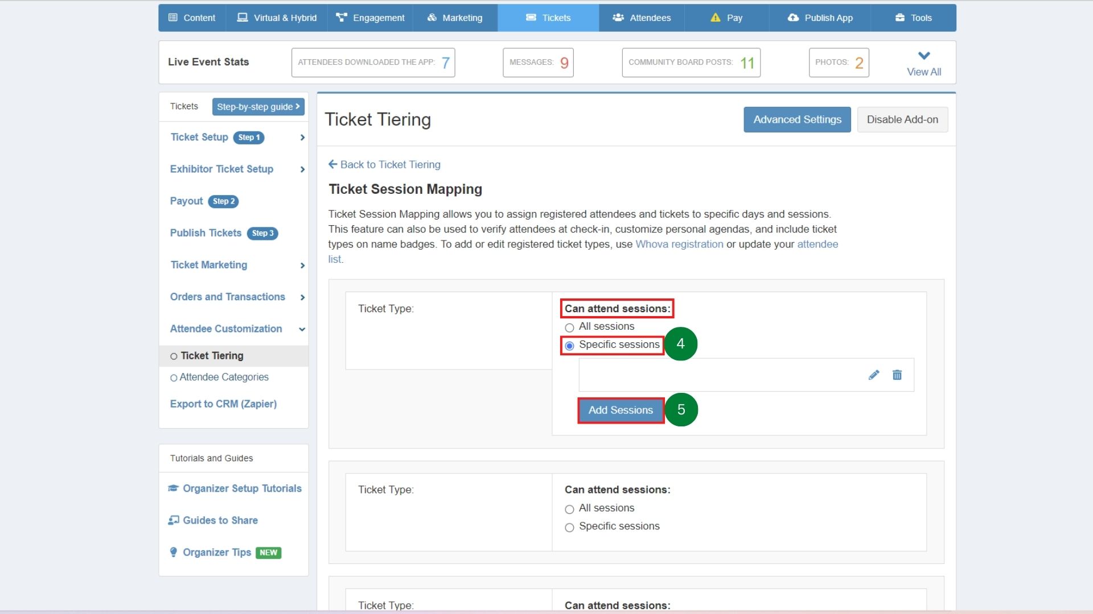Click the Marketing icon in navigation bar
Screen dimensions: 1093x614
tap(432, 18)
